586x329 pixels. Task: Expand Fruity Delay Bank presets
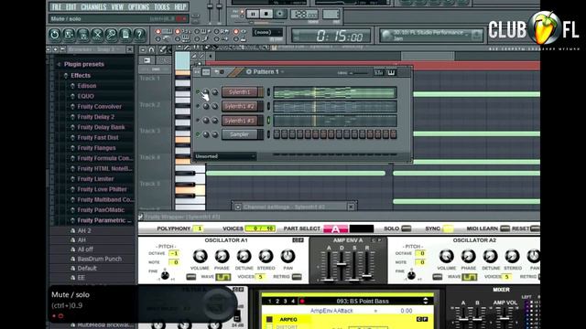72,127
